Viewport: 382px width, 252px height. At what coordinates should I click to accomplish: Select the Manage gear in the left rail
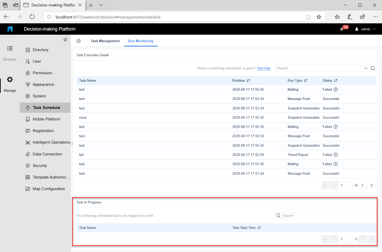[10, 79]
